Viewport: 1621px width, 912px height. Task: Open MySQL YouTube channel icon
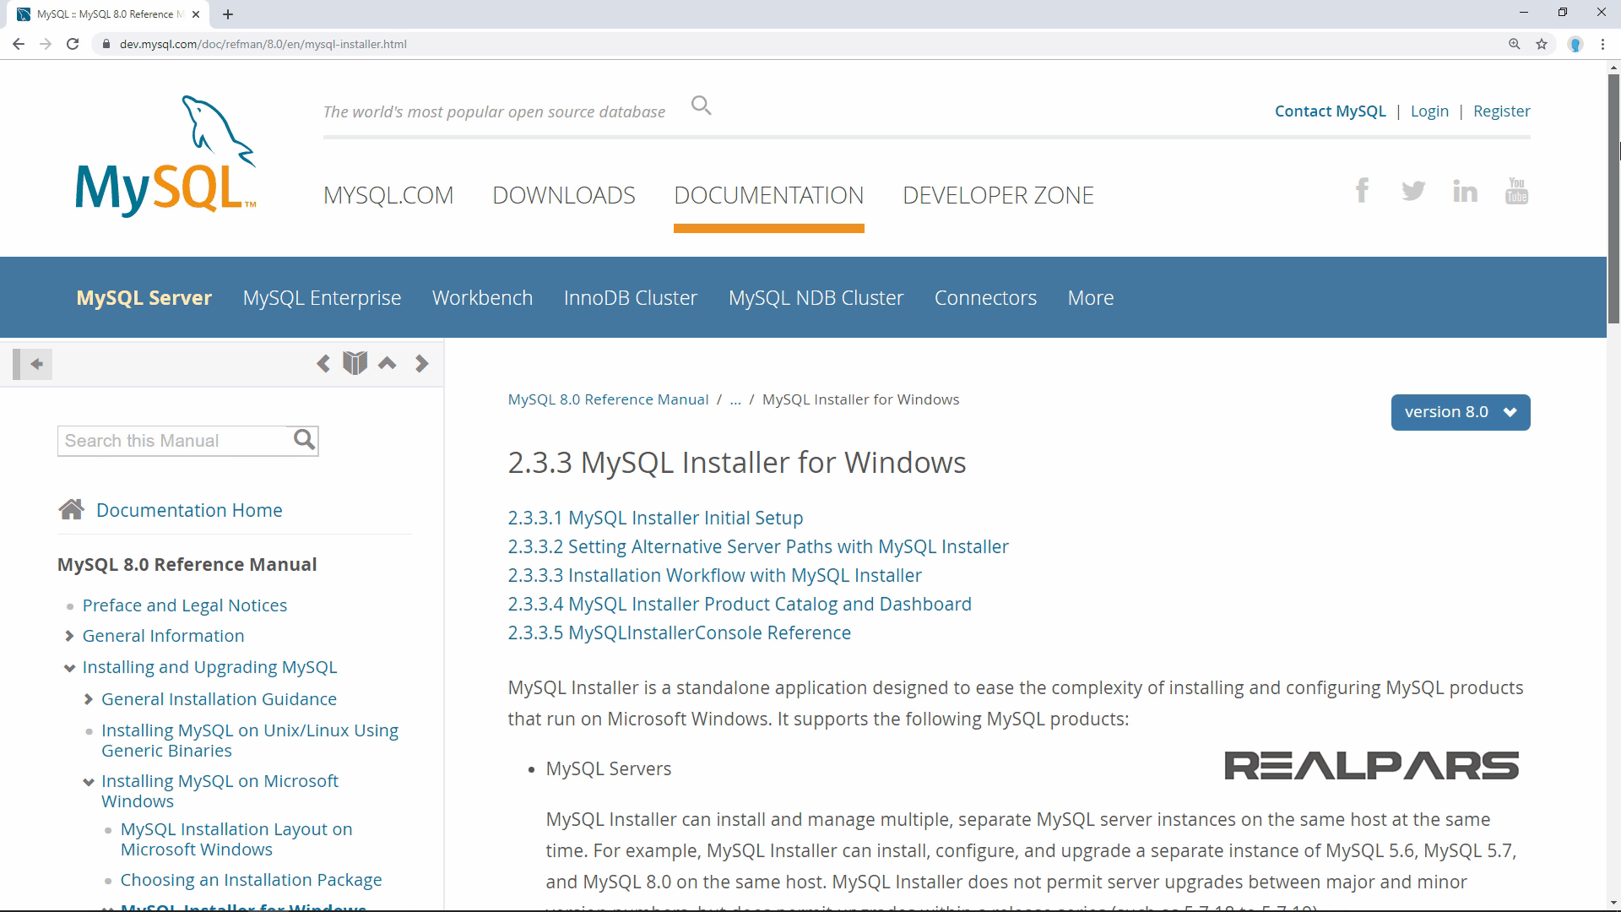tap(1516, 191)
